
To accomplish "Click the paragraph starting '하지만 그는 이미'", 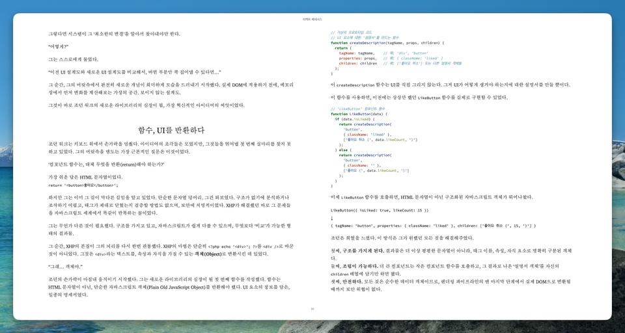I will click(x=170, y=205).
